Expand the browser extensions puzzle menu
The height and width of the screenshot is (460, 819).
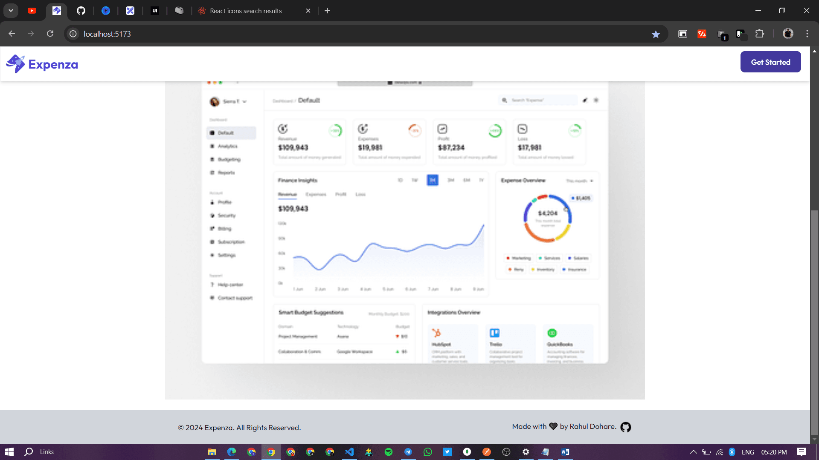click(x=761, y=34)
